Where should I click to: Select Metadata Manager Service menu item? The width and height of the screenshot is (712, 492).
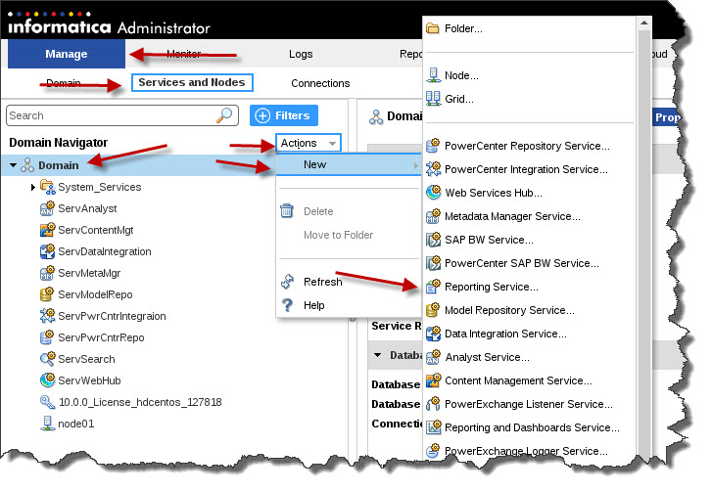pyautogui.click(x=512, y=216)
